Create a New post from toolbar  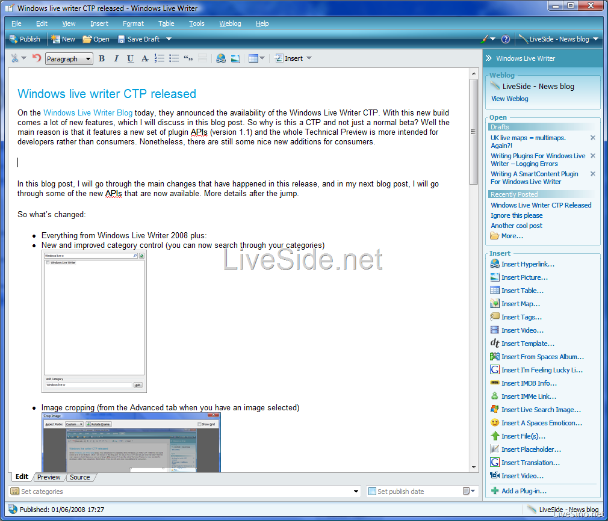pos(63,39)
